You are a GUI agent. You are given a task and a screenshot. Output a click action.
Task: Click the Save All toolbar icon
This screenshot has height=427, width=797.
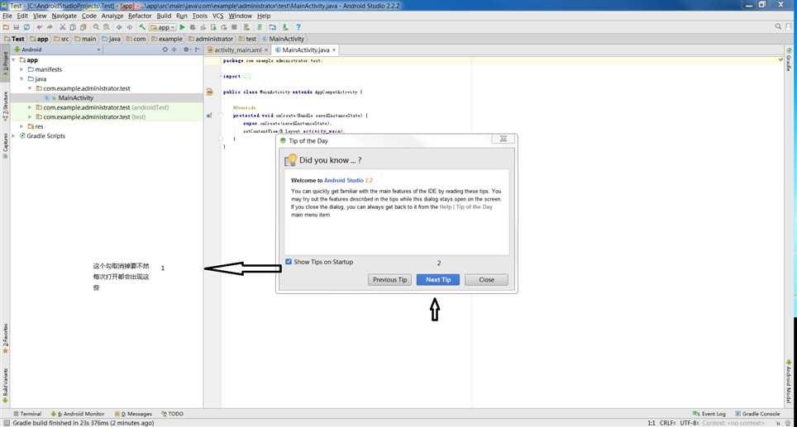pyautogui.click(x=17, y=27)
